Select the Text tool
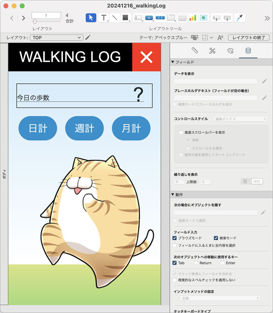Viewport: 273px width, 313px height. click(x=104, y=18)
